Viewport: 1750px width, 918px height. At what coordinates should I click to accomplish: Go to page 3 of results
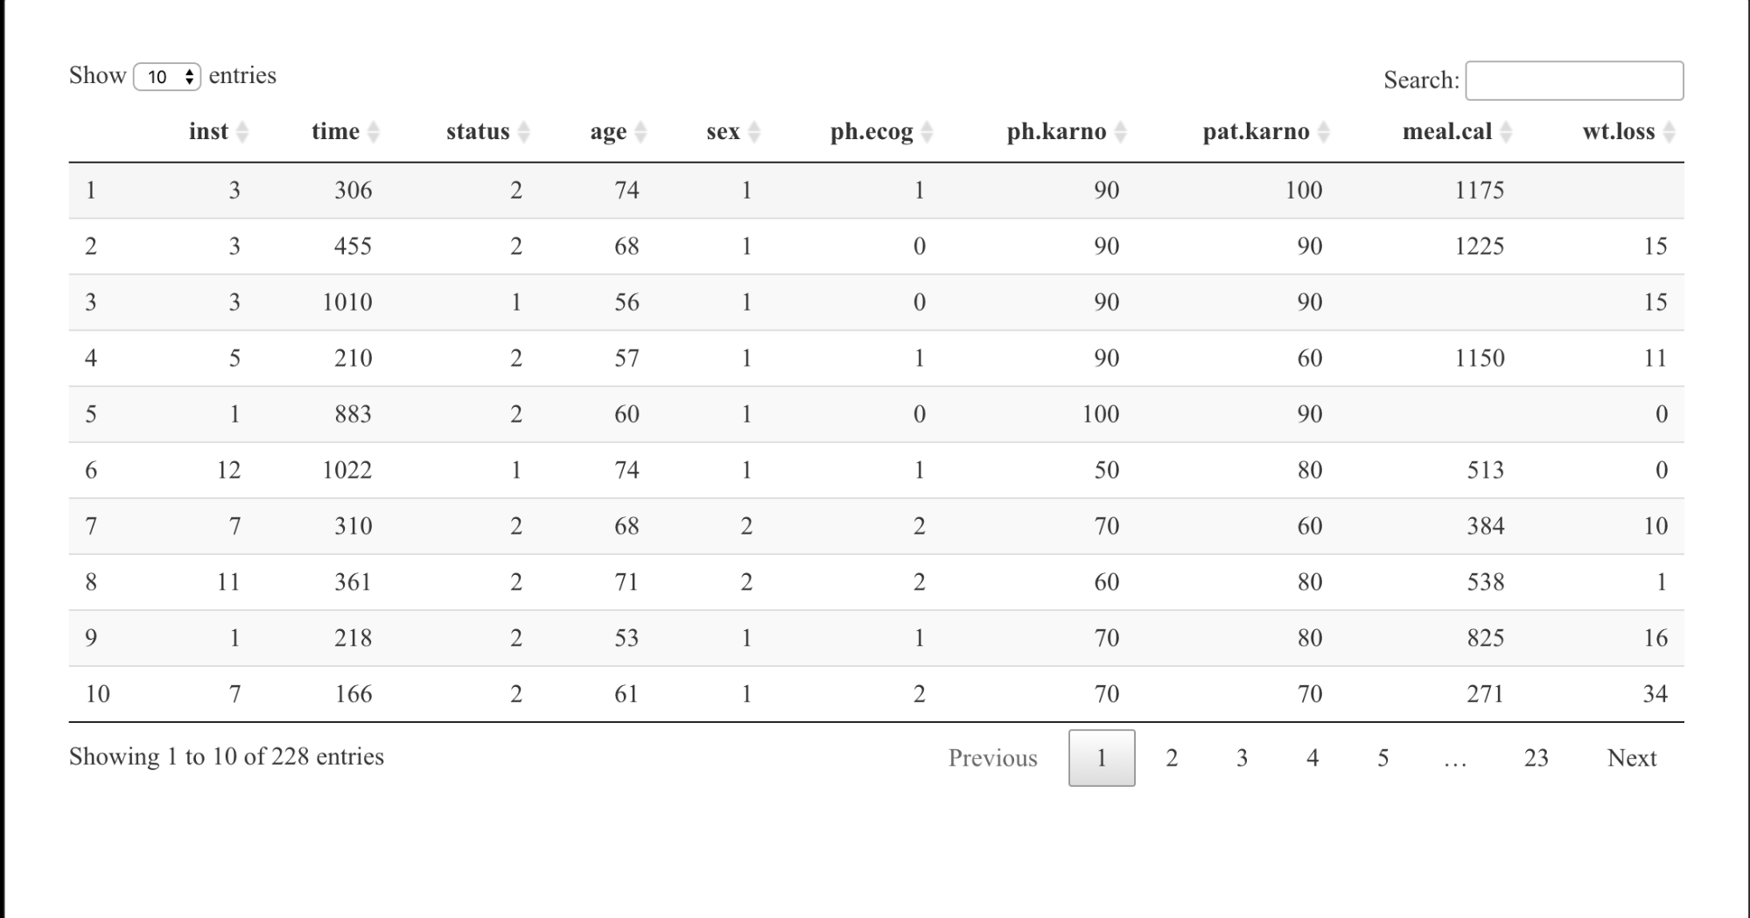[x=1242, y=758]
